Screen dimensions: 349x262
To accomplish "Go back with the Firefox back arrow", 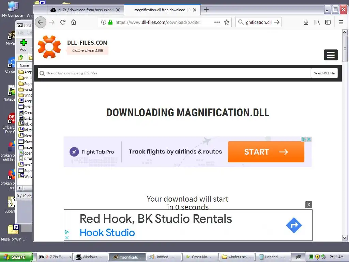I will coord(41,22).
